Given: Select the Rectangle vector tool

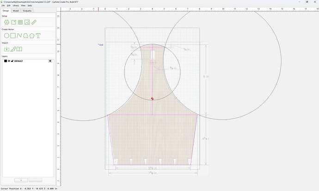Looking at the screenshot, I should pyautogui.click(x=13, y=36).
